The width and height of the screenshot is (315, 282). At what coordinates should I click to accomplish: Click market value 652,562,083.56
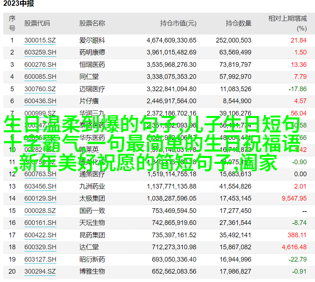coord(174,271)
